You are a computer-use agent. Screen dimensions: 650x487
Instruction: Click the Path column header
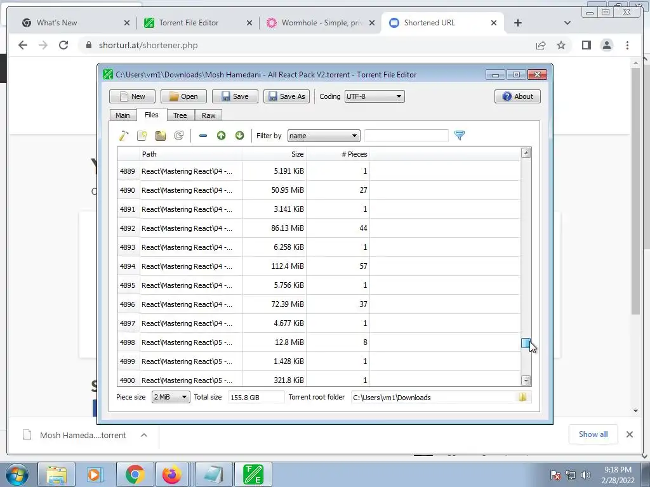point(191,154)
